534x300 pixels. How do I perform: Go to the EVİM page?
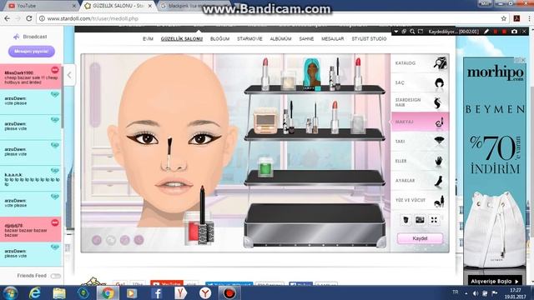click(x=148, y=39)
